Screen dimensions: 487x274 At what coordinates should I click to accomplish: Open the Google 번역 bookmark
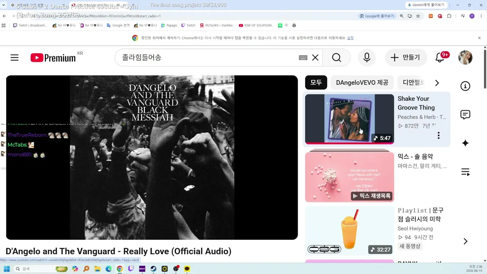click(118, 25)
